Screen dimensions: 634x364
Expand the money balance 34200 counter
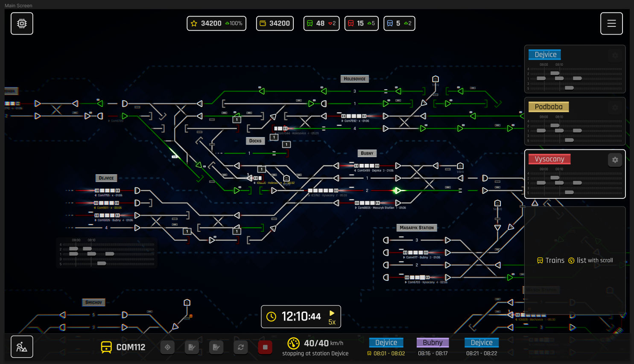pos(275,23)
